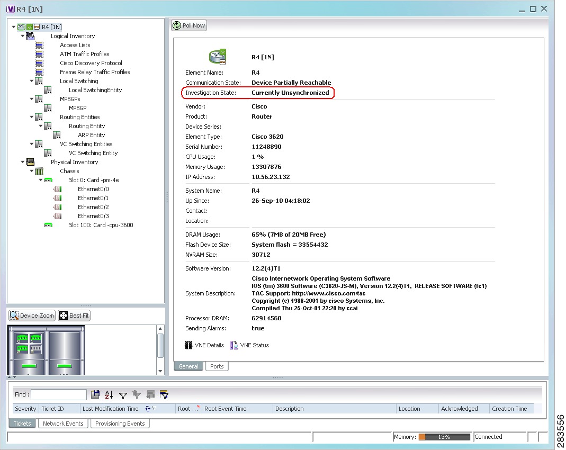Click the ATM Traffic Profiles table icon
This screenshot has height=450, width=566.
click(39, 54)
